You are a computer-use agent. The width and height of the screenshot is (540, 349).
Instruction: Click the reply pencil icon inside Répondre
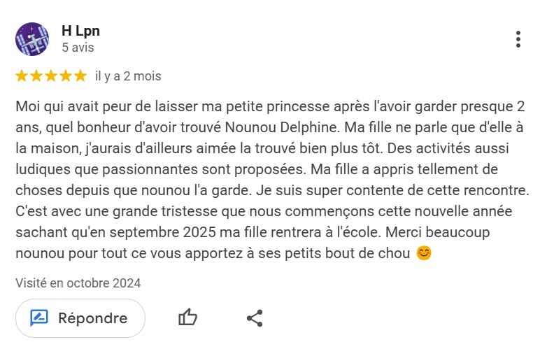[x=39, y=318]
